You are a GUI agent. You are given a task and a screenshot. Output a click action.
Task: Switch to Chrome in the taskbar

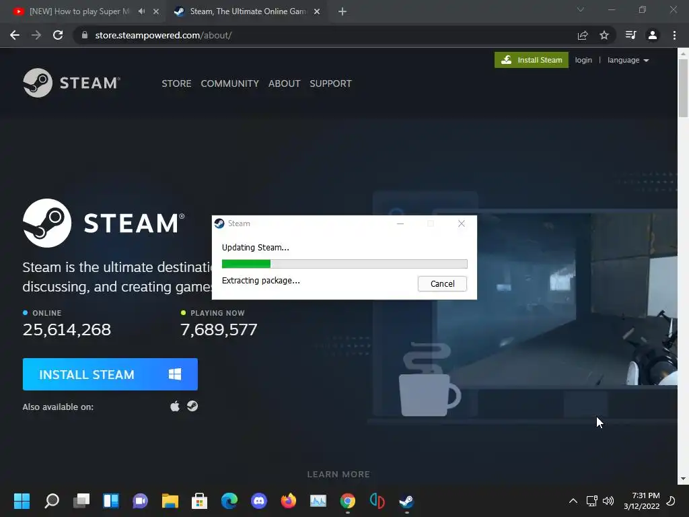click(348, 501)
